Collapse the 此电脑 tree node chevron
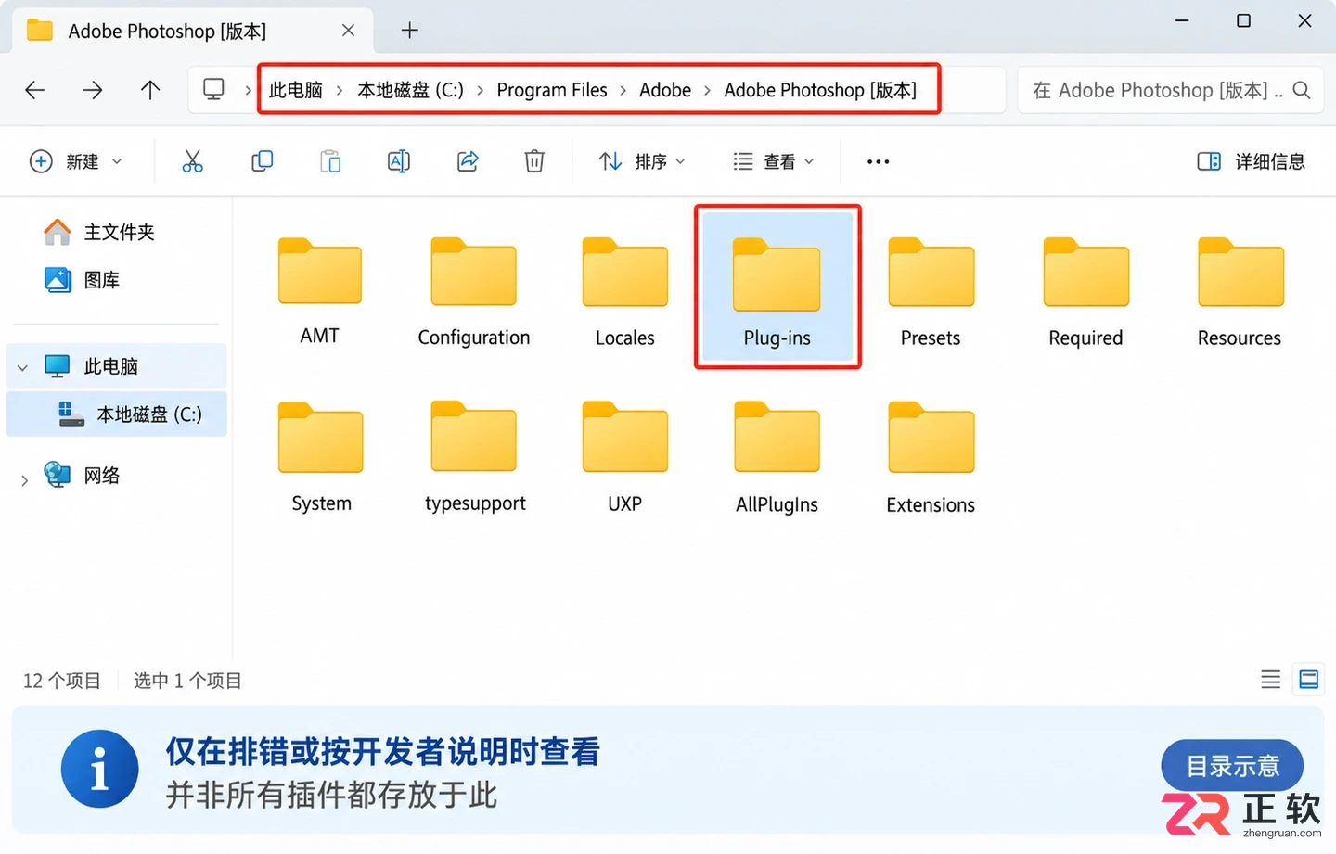The height and width of the screenshot is (854, 1336). click(x=22, y=367)
